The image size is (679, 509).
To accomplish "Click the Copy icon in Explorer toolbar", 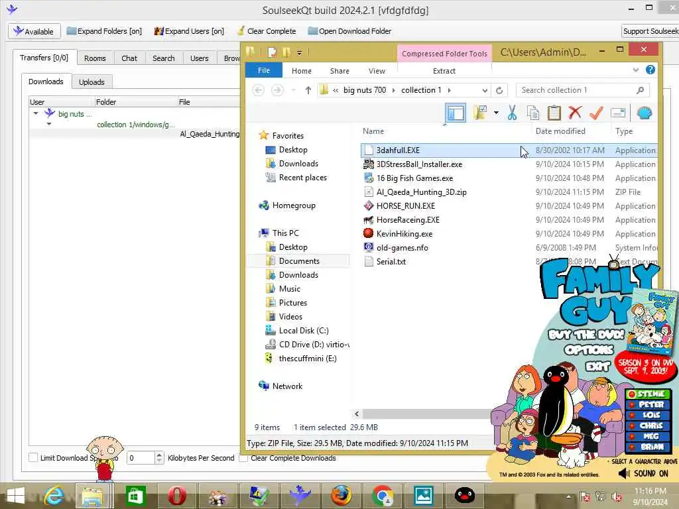I will (533, 113).
